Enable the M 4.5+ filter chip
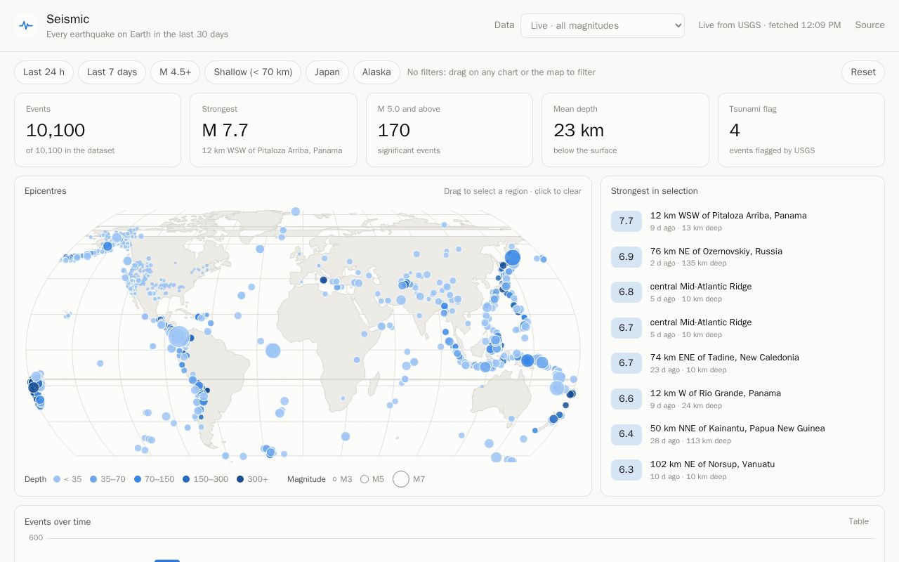Screen dimensions: 899x562 pos(175,72)
